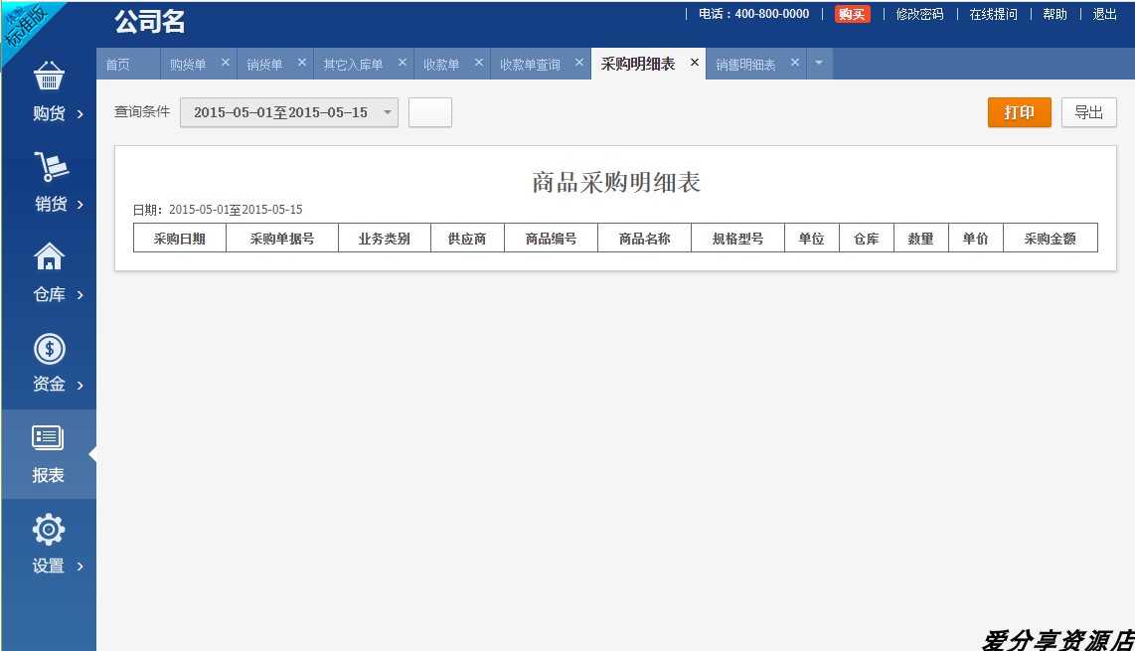The height and width of the screenshot is (651, 1135).
Task: Expand the tab overflow dropdown arrow
Action: click(x=819, y=63)
